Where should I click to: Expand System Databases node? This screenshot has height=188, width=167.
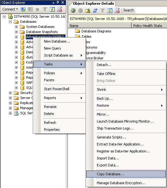[16, 27]
